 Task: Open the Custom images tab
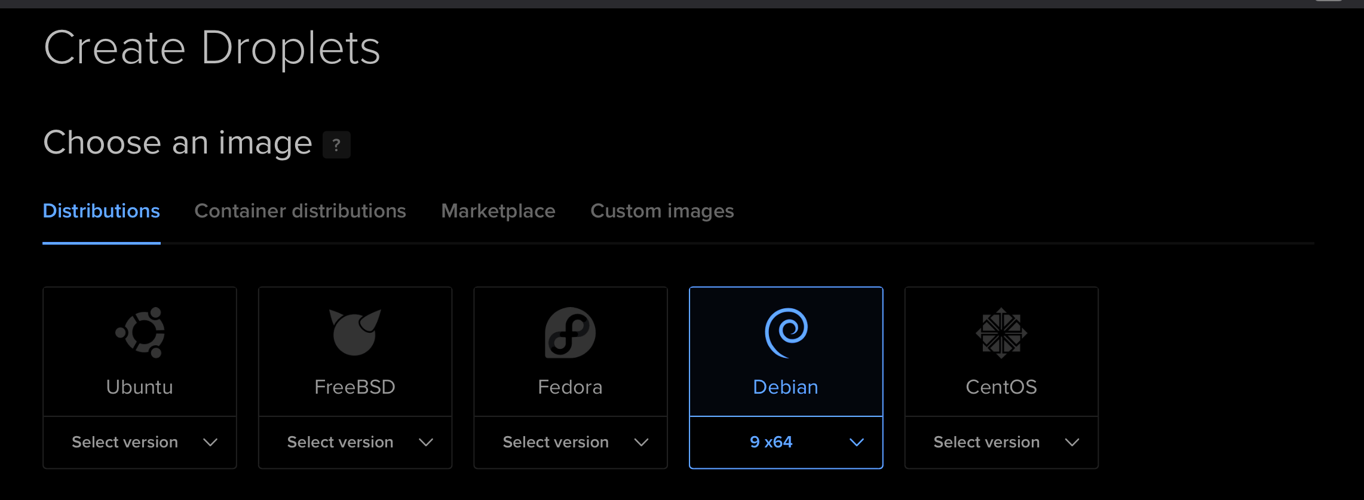662,211
